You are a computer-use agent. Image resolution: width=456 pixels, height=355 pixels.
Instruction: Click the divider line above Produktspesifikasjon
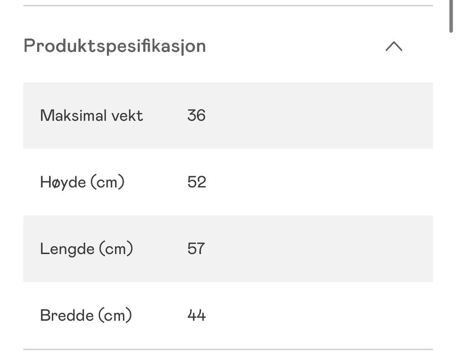click(228, 6)
